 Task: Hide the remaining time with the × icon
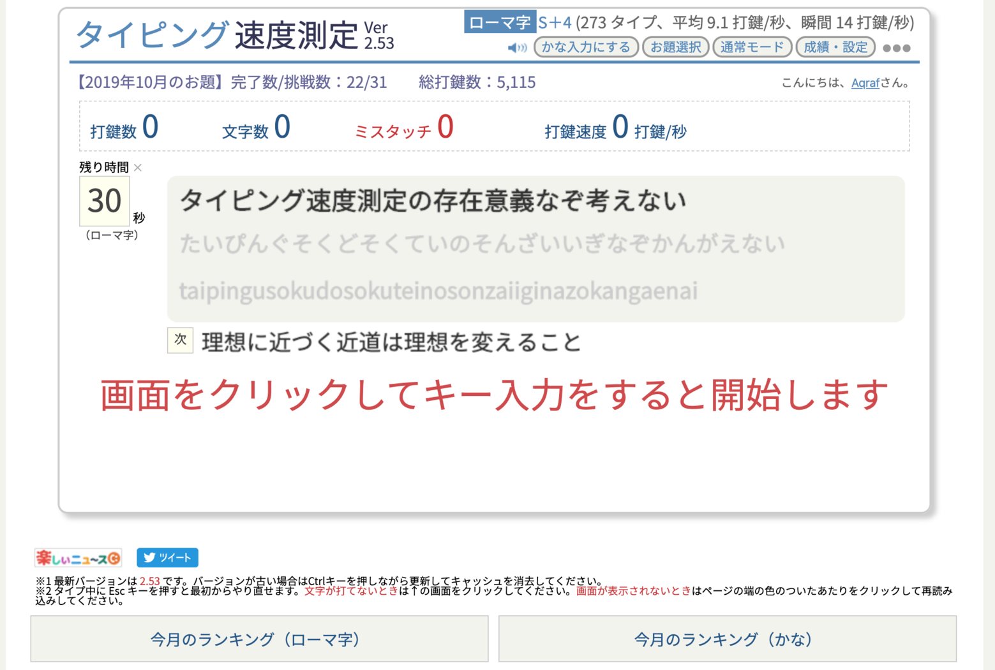point(138,168)
